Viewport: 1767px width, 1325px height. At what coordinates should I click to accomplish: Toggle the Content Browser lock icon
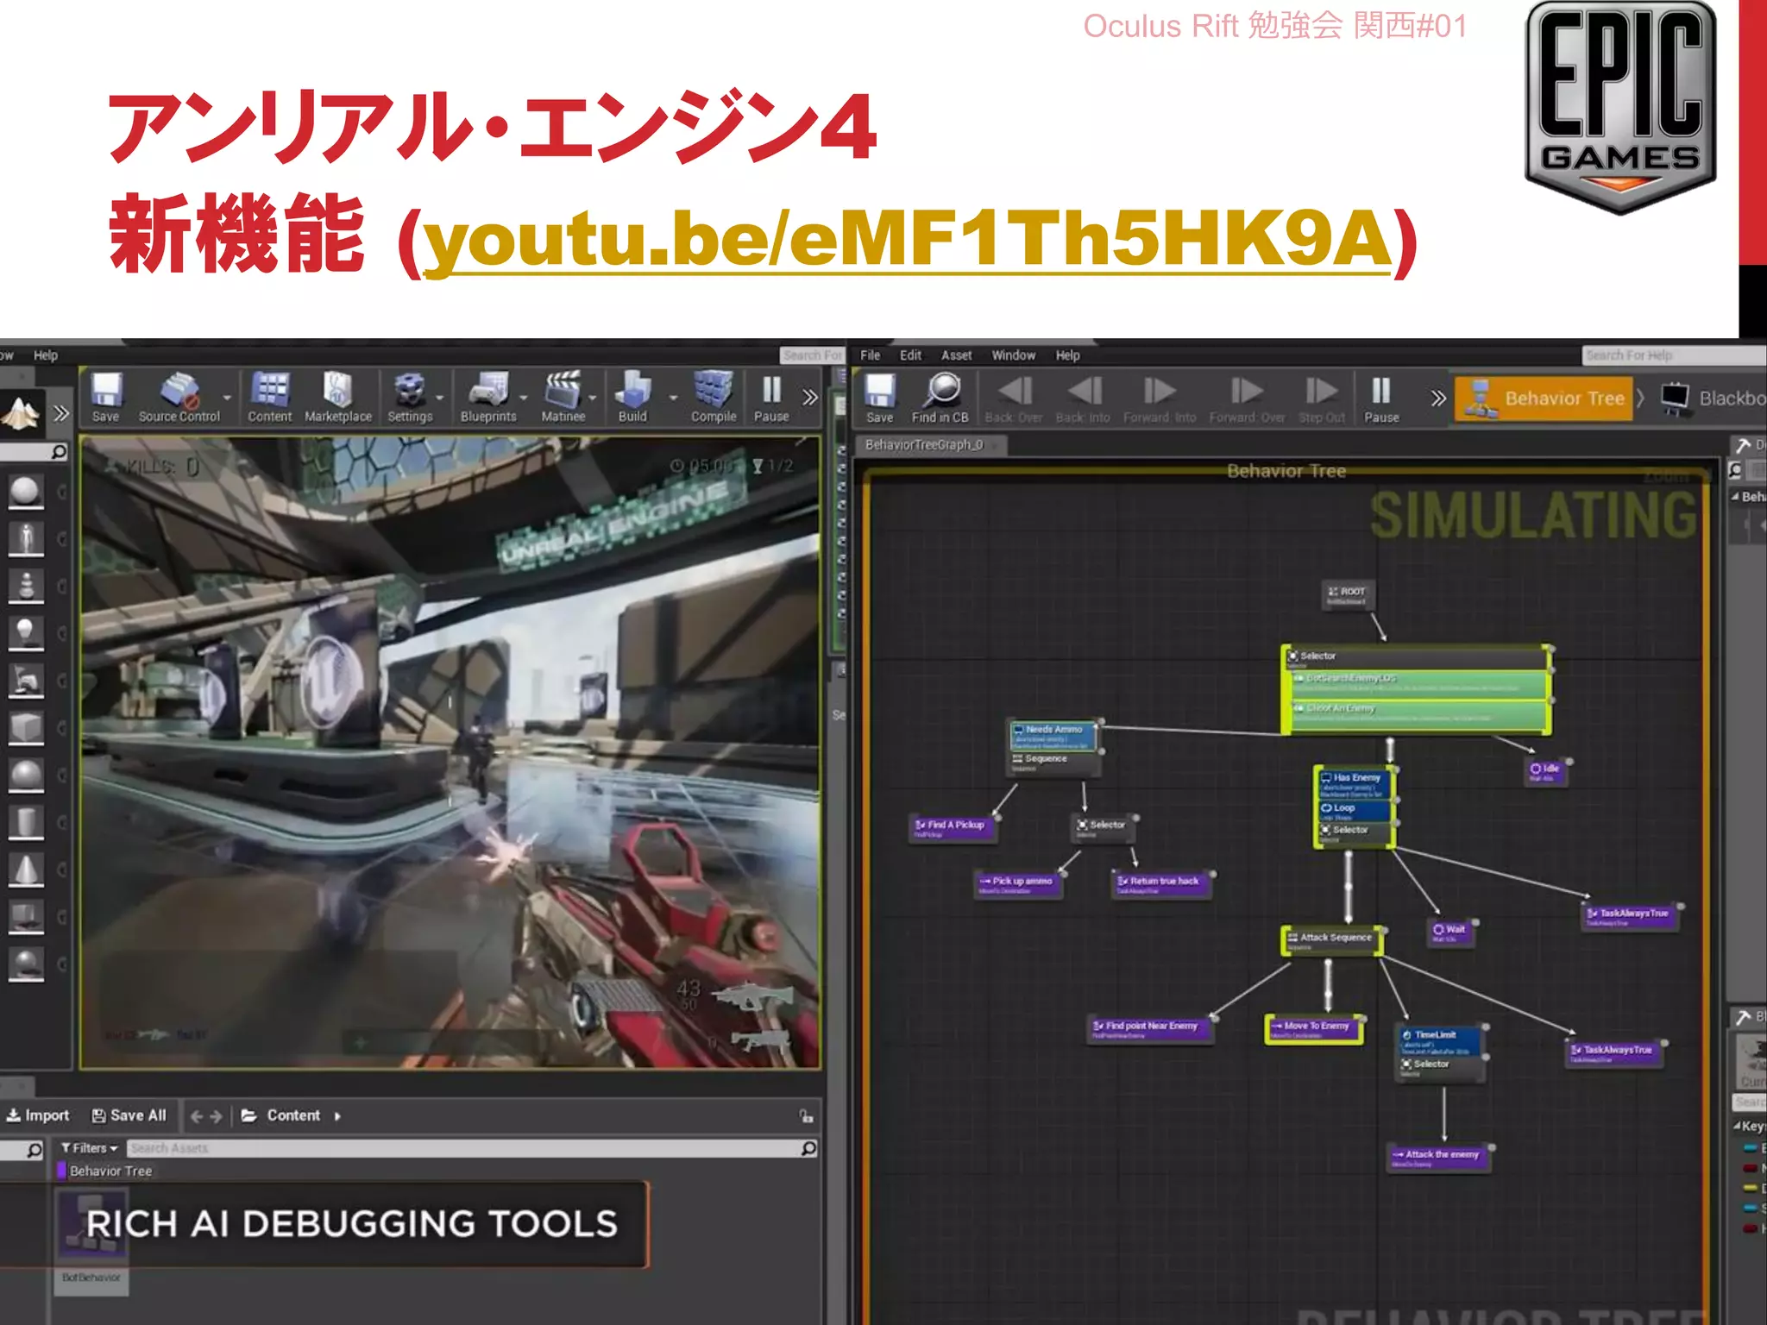pos(806,1115)
